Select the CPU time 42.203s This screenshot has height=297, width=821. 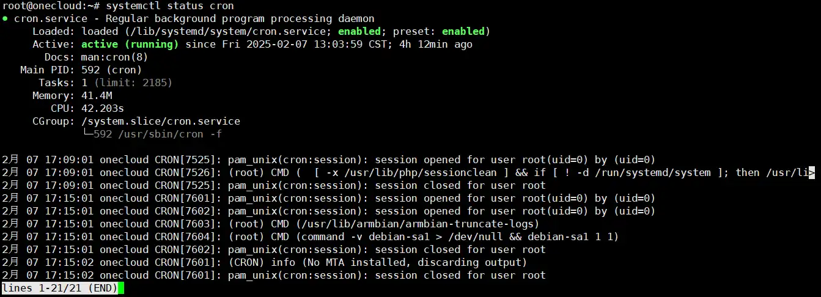103,108
